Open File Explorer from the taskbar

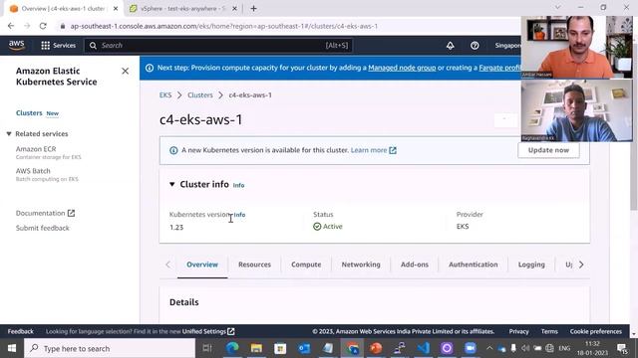tap(256, 348)
